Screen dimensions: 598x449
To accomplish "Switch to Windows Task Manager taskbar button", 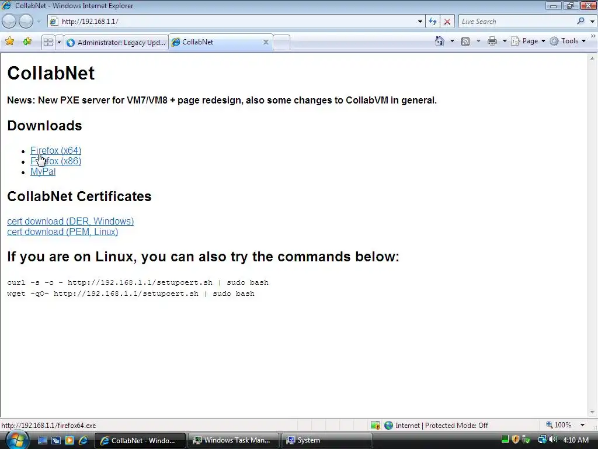I will (x=234, y=440).
